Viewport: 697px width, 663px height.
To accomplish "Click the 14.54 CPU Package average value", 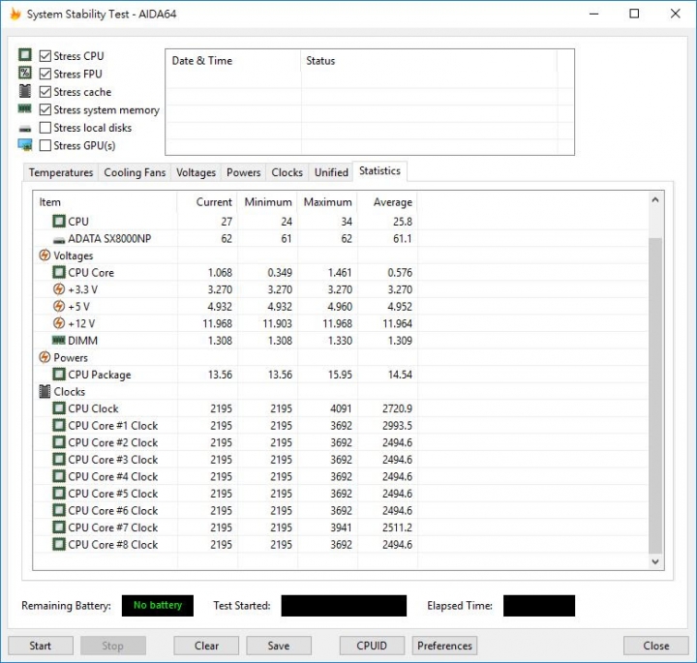I will (400, 375).
